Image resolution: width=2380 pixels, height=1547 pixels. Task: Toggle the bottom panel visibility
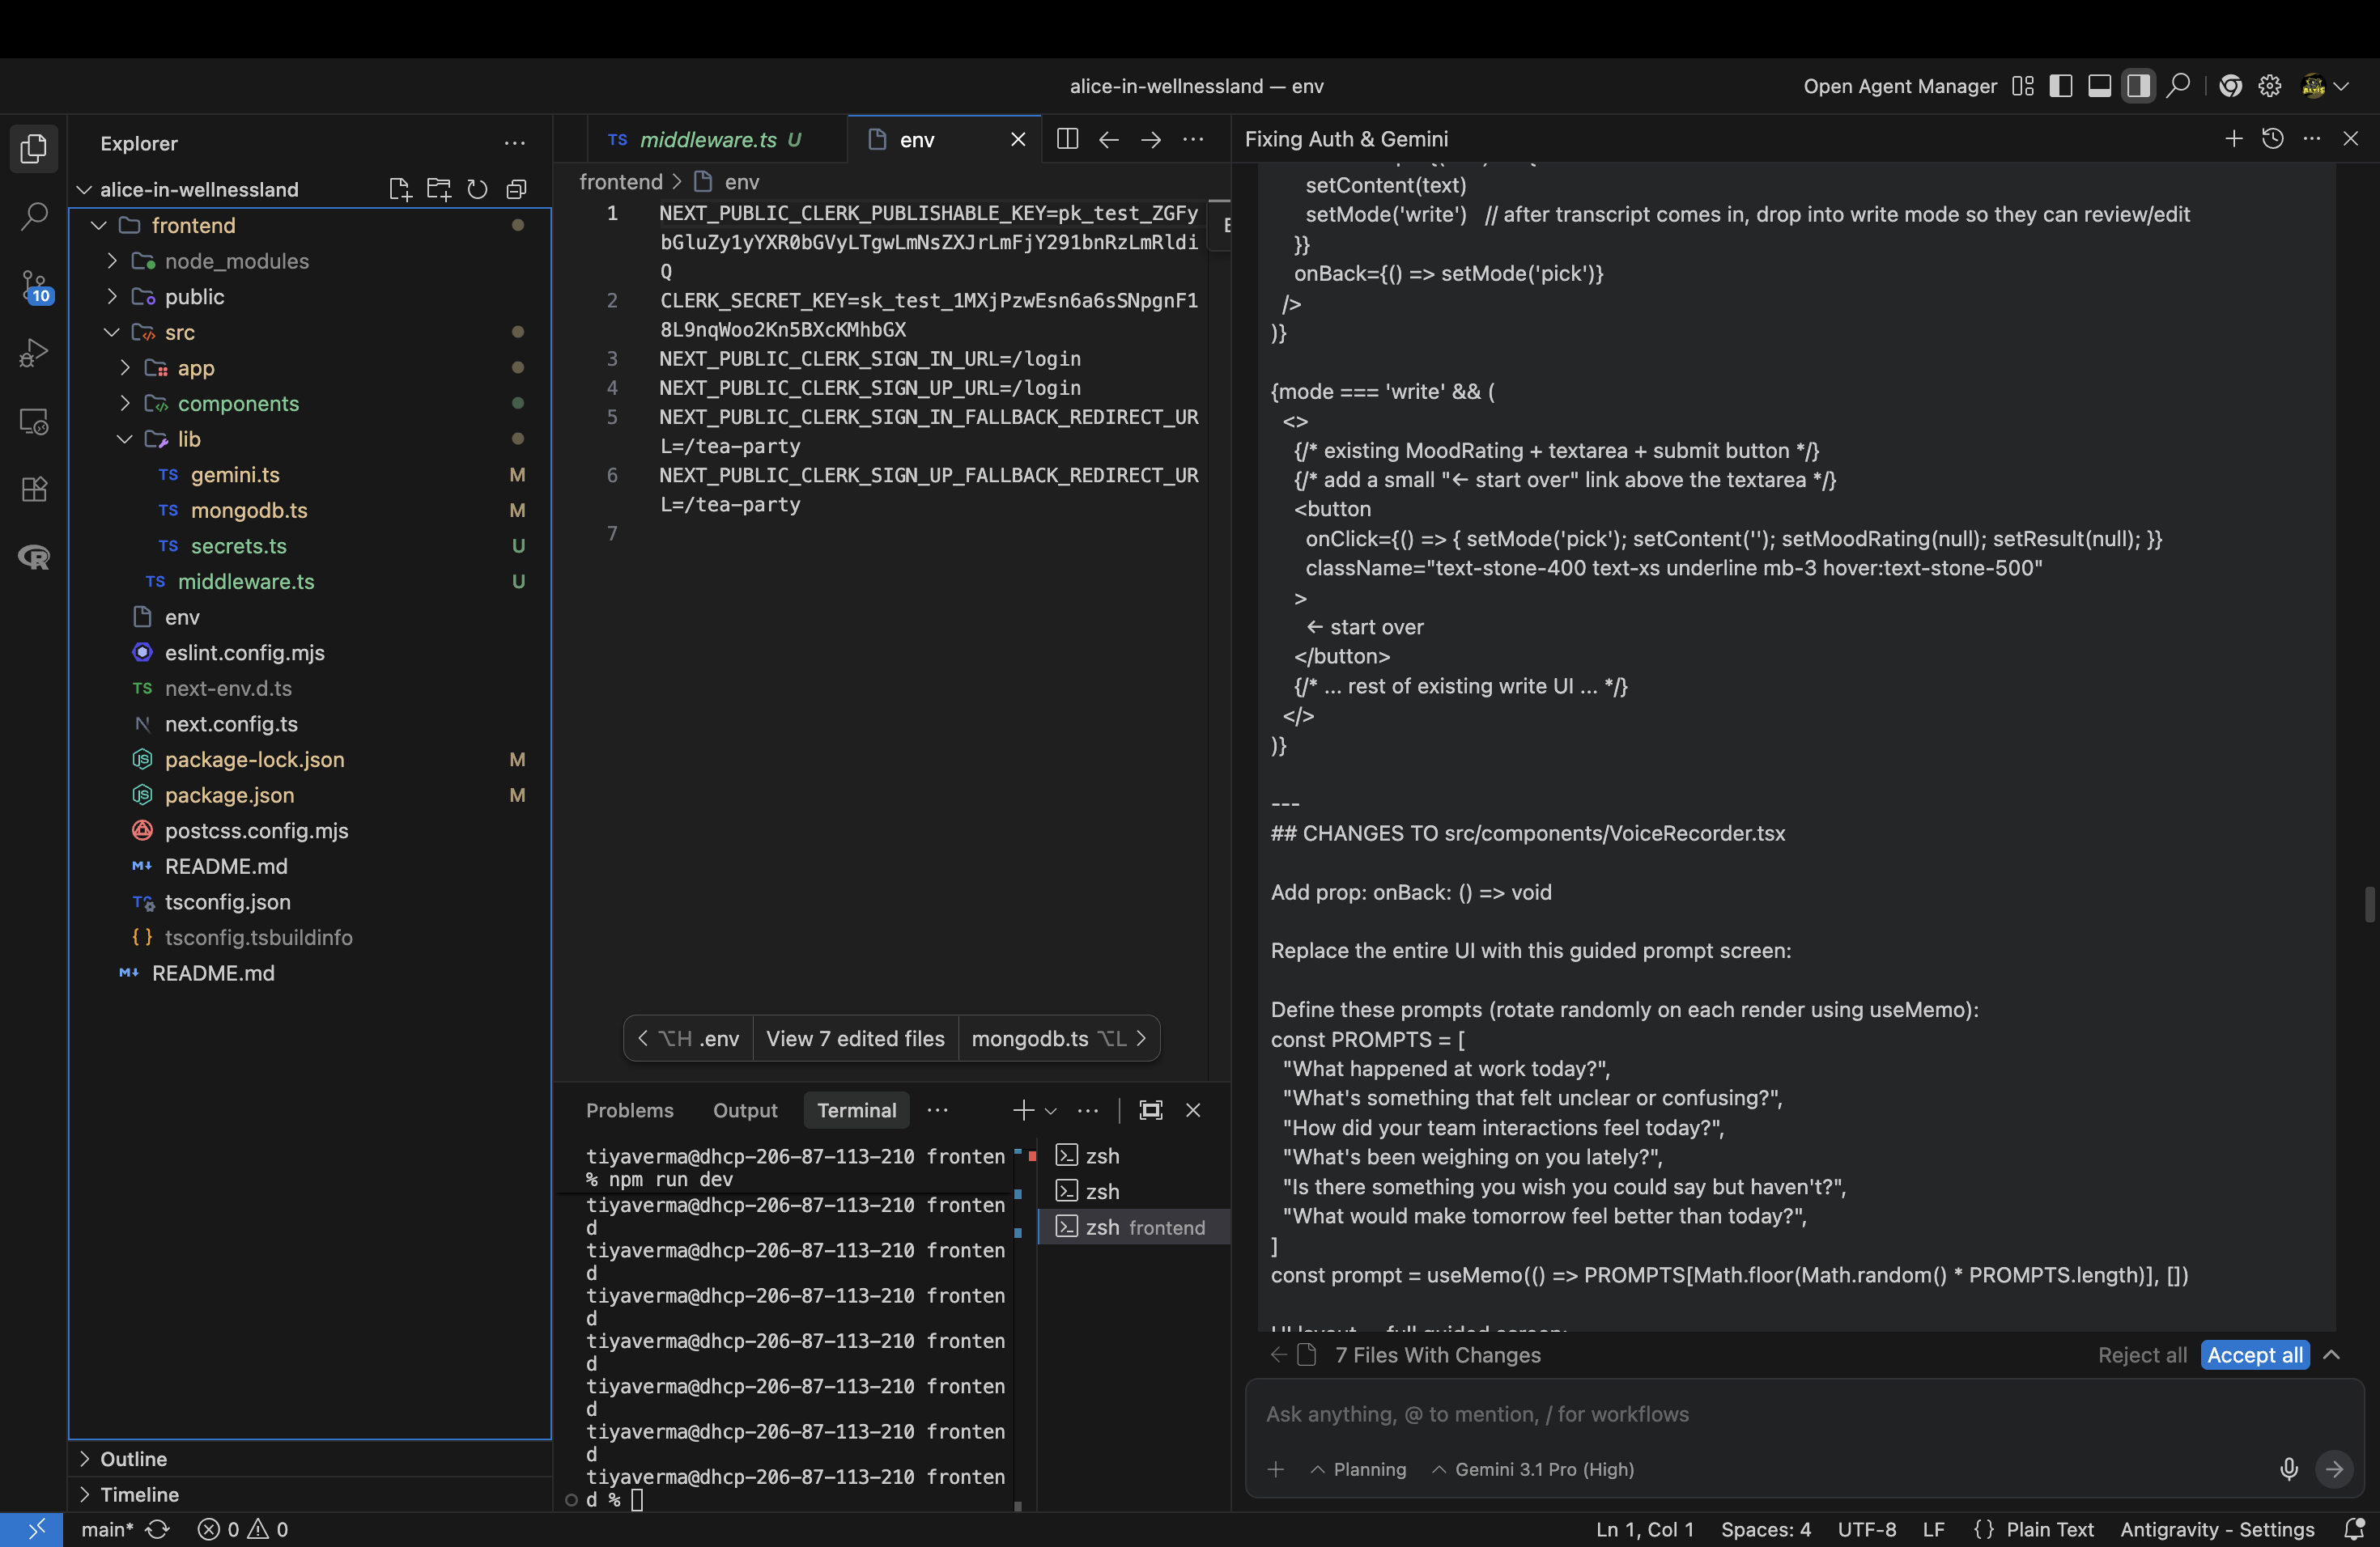click(2099, 86)
